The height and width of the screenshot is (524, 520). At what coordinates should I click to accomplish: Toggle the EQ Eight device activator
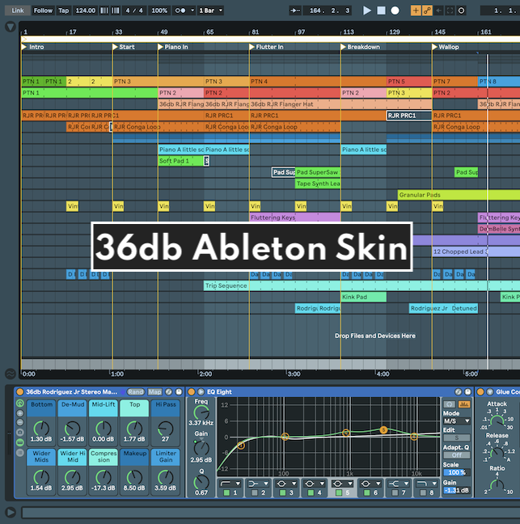point(191,391)
